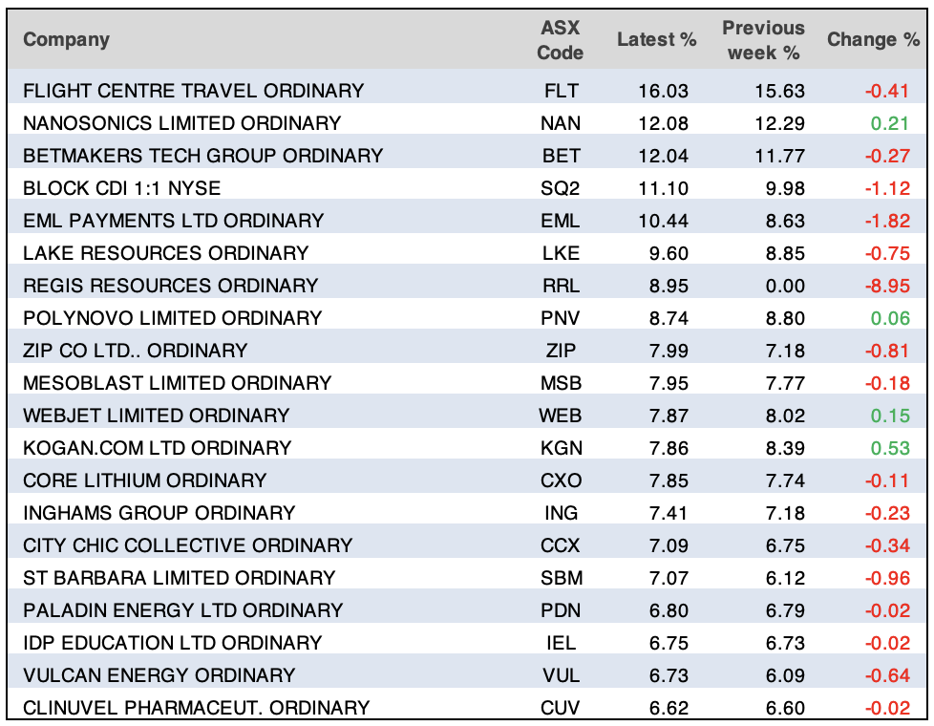Select the Change % column header
This screenshot has width=934, height=726.
tap(873, 39)
